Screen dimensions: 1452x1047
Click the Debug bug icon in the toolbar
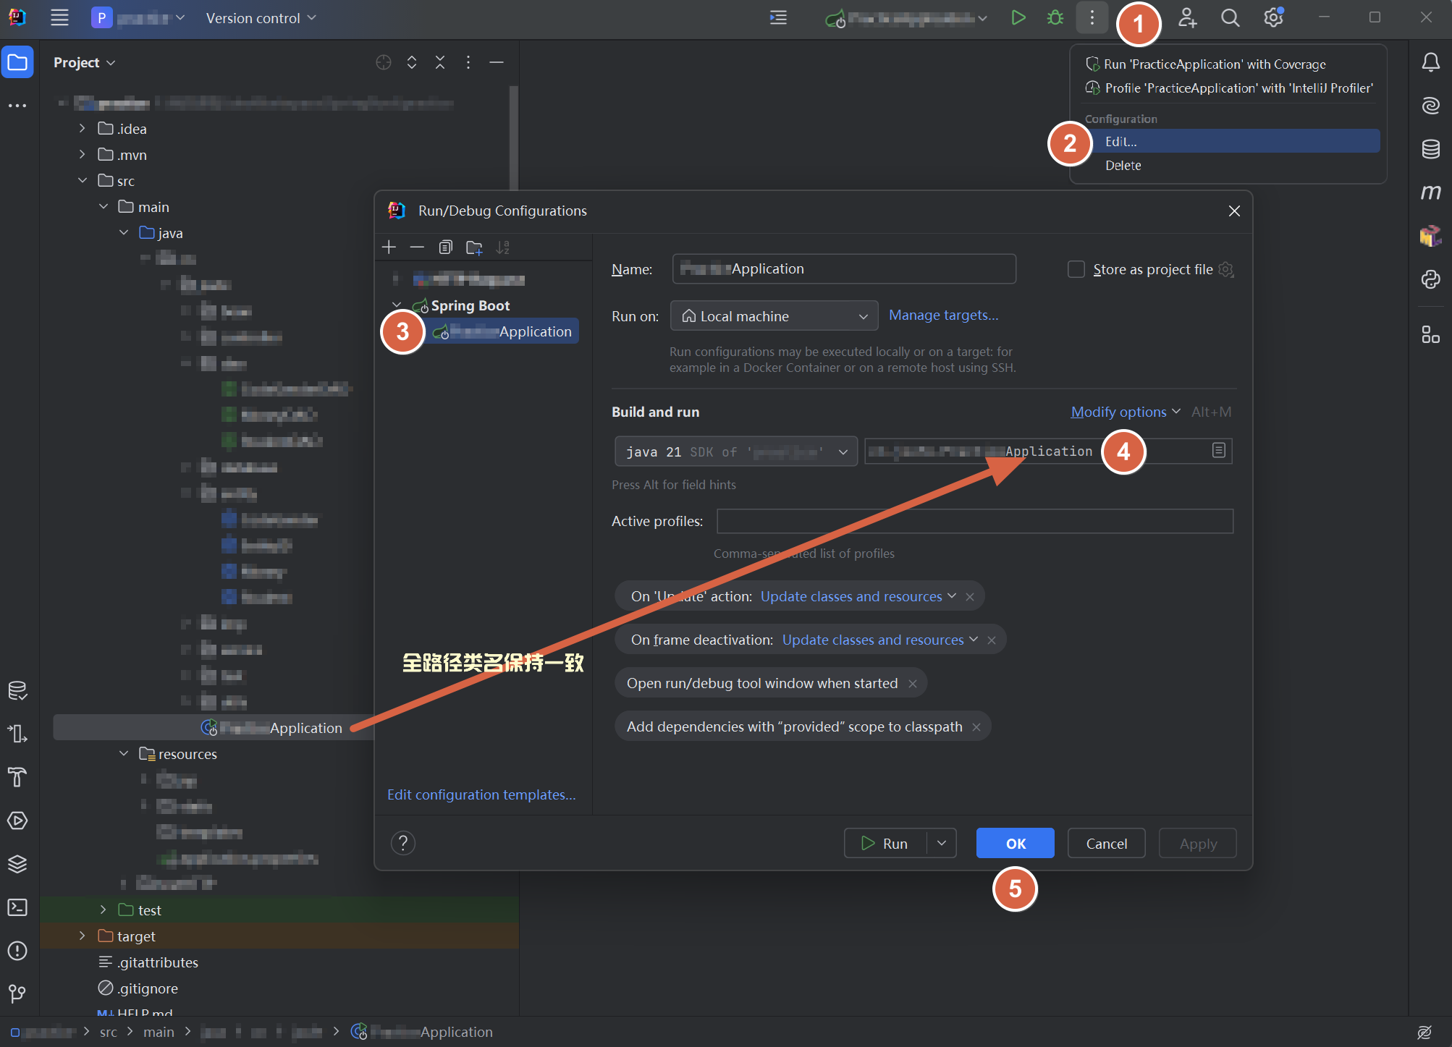pyautogui.click(x=1055, y=18)
